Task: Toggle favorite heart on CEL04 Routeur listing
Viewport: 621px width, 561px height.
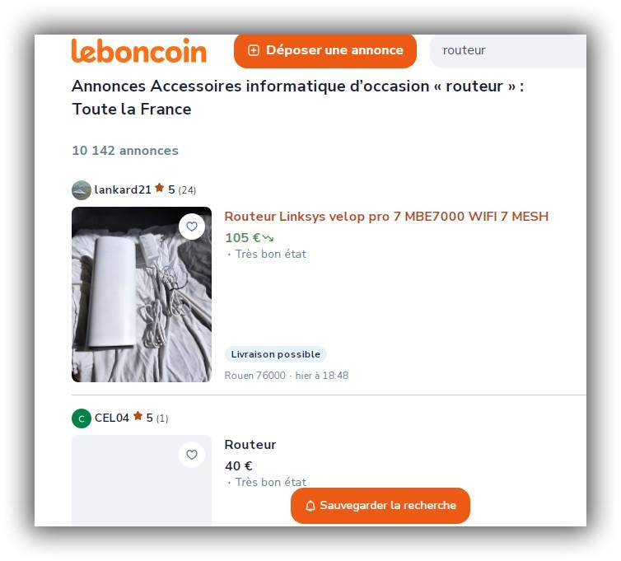Action: 192,455
